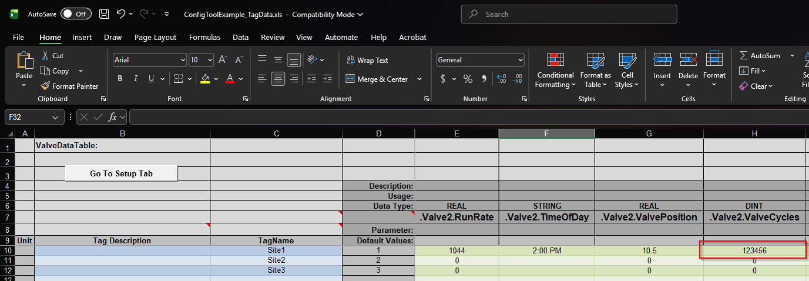
Task: Toggle Italic formatting
Action: click(136, 79)
